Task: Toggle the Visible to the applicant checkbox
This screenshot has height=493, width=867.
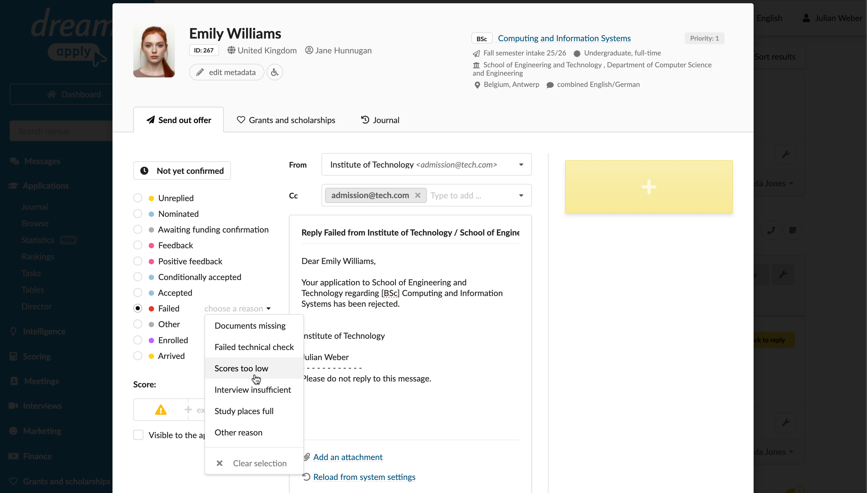Action: tap(138, 435)
